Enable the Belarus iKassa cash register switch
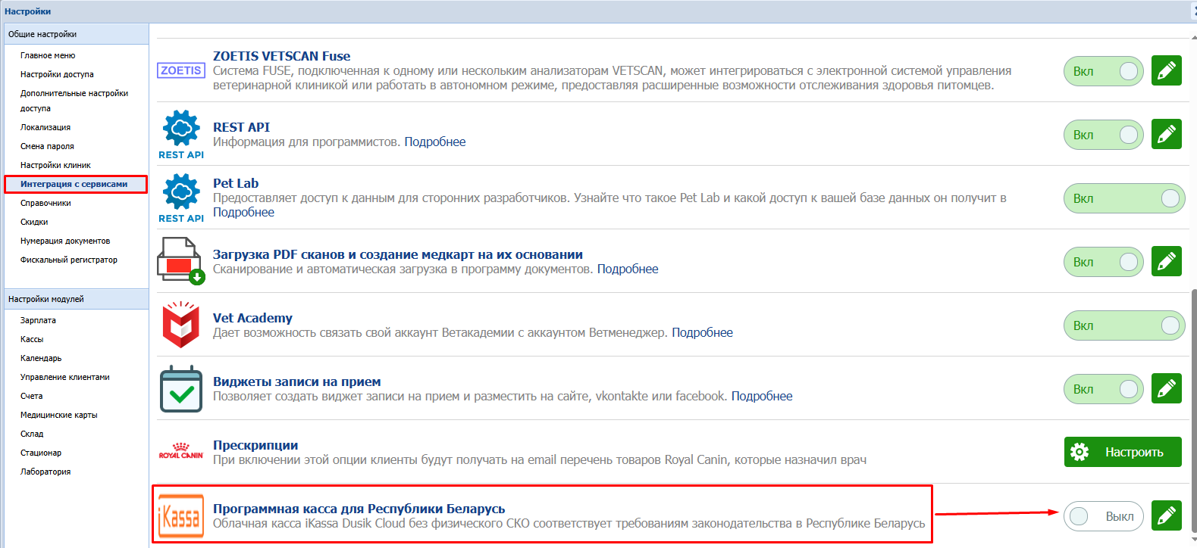Image resolution: width=1197 pixels, height=548 pixels. [x=1104, y=516]
